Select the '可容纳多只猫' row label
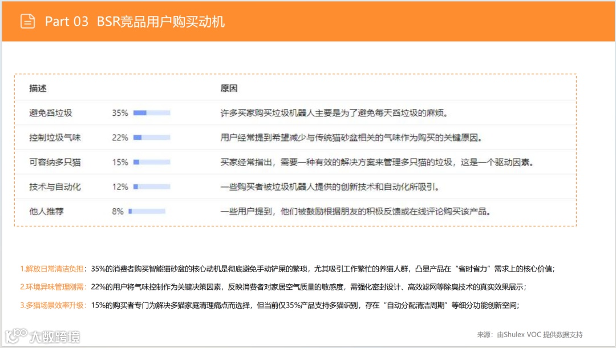Screen dimensions: 616x348 tap(55, 162)
